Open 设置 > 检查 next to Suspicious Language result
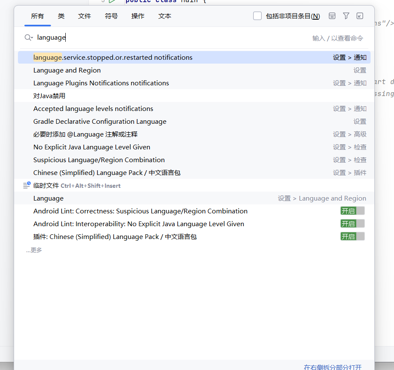The width and height of the screenshot is (394, 370). (x=350, y=160)
